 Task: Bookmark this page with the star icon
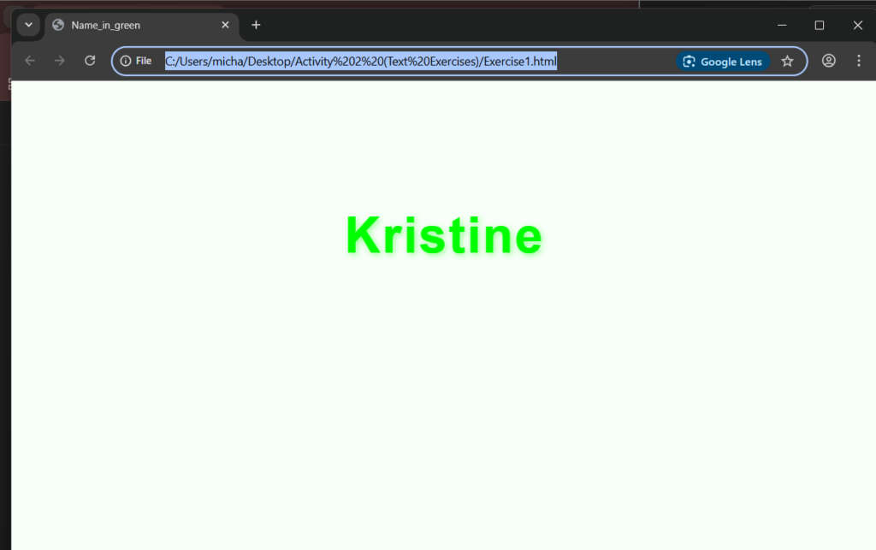pos(787,61)
